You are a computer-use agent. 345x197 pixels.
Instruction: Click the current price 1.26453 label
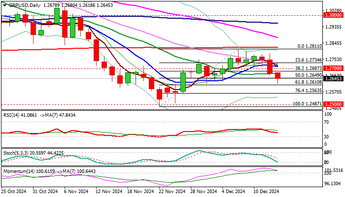[x=334, y=78]
